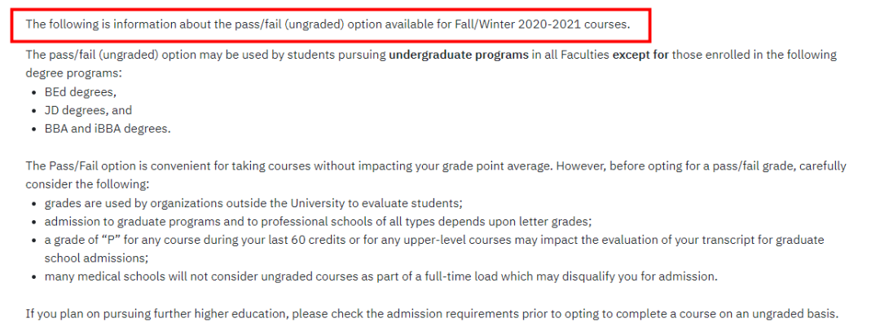
Task: Select the "BBA and iBBA degrees." bullet item
Action: click(x=108, y=129)
